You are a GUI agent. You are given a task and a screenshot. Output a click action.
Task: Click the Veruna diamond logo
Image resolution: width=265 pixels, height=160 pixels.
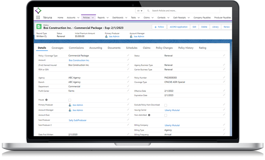tap(38, 11)
